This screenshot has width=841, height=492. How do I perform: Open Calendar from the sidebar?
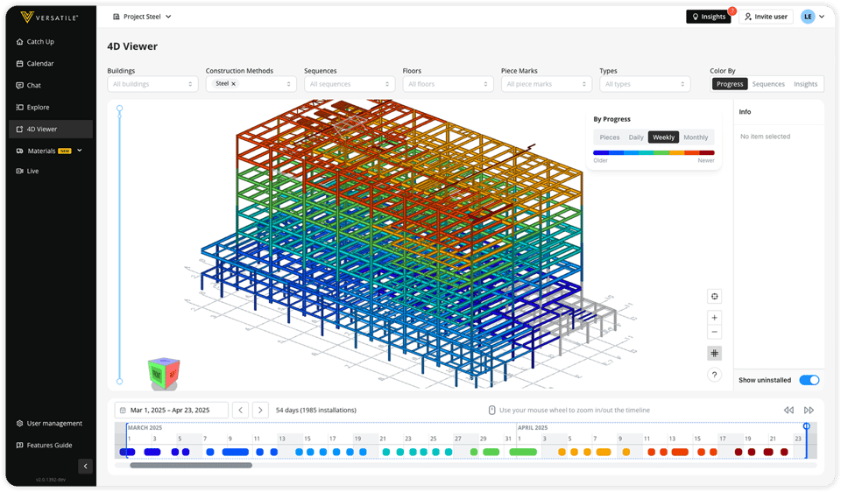click(40, 64)
